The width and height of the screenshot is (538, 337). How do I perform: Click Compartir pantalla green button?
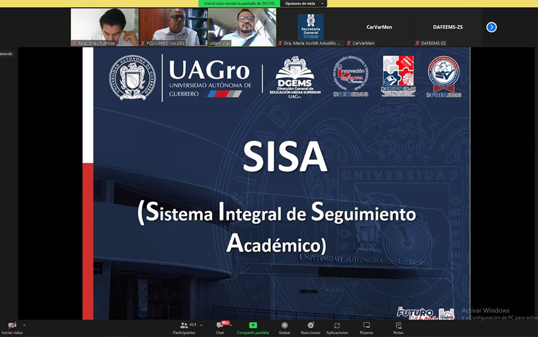253,328
